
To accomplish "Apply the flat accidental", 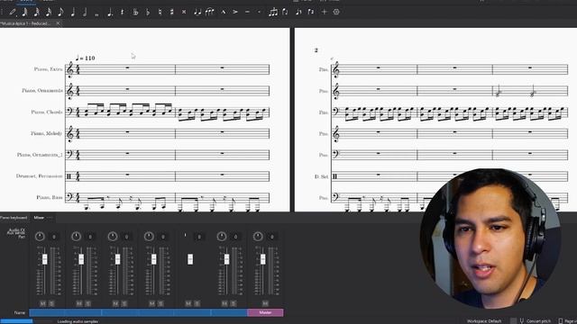I will pos(148,12).
